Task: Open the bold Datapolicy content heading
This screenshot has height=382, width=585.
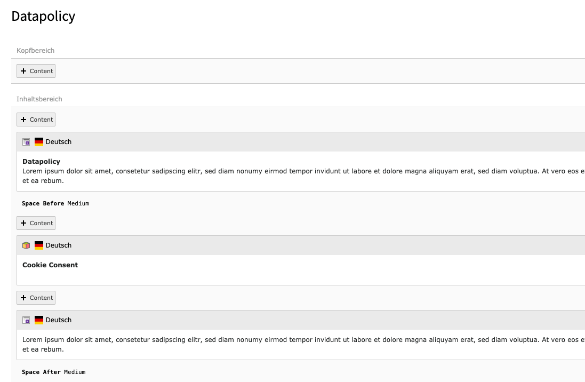Action: pyautogui.click(x=41, y=161)
